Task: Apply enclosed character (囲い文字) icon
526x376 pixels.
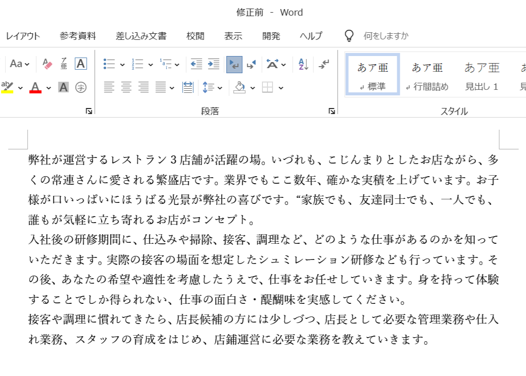Action: (81, 87)
